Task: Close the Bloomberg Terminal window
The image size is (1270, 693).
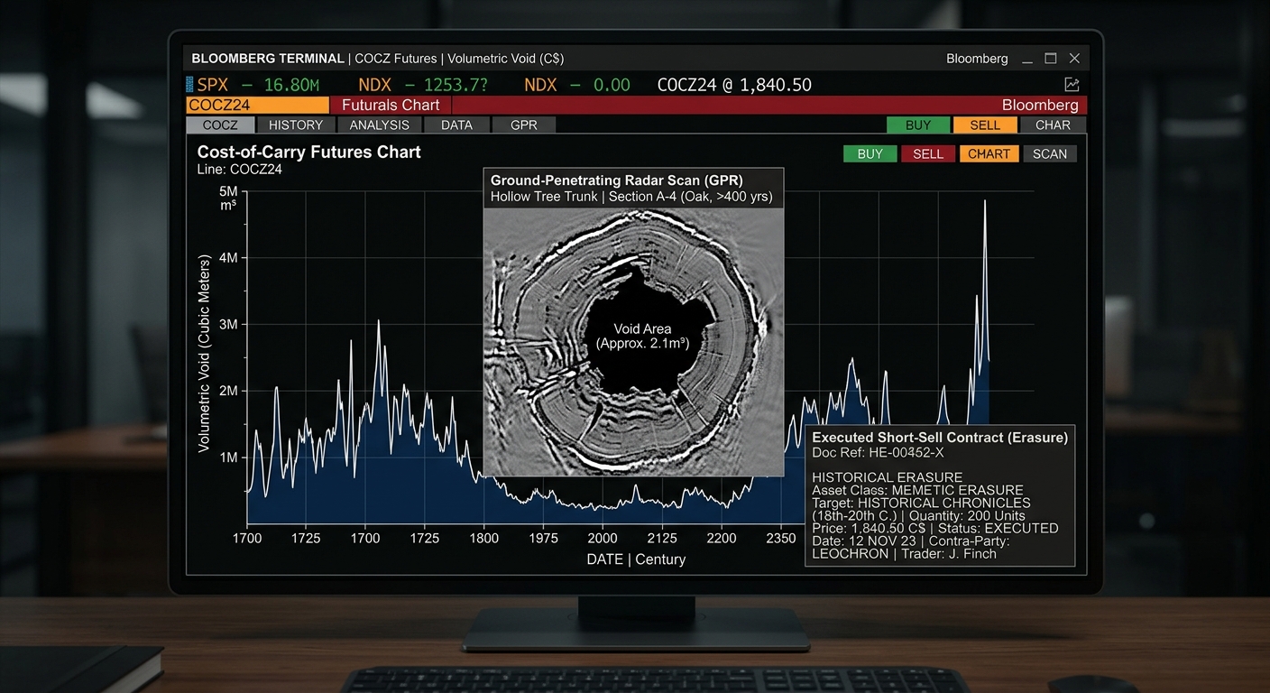Action: click(x=1074, y=59)
